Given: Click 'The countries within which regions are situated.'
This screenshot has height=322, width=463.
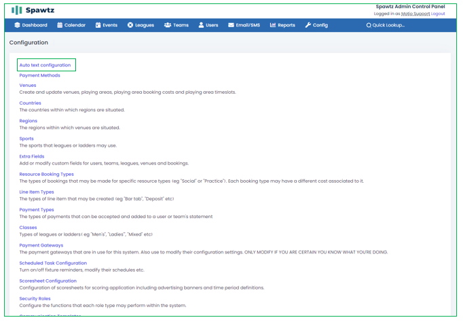Looking at the screenshot, I should pyautogui.click(x=72, y=110).
